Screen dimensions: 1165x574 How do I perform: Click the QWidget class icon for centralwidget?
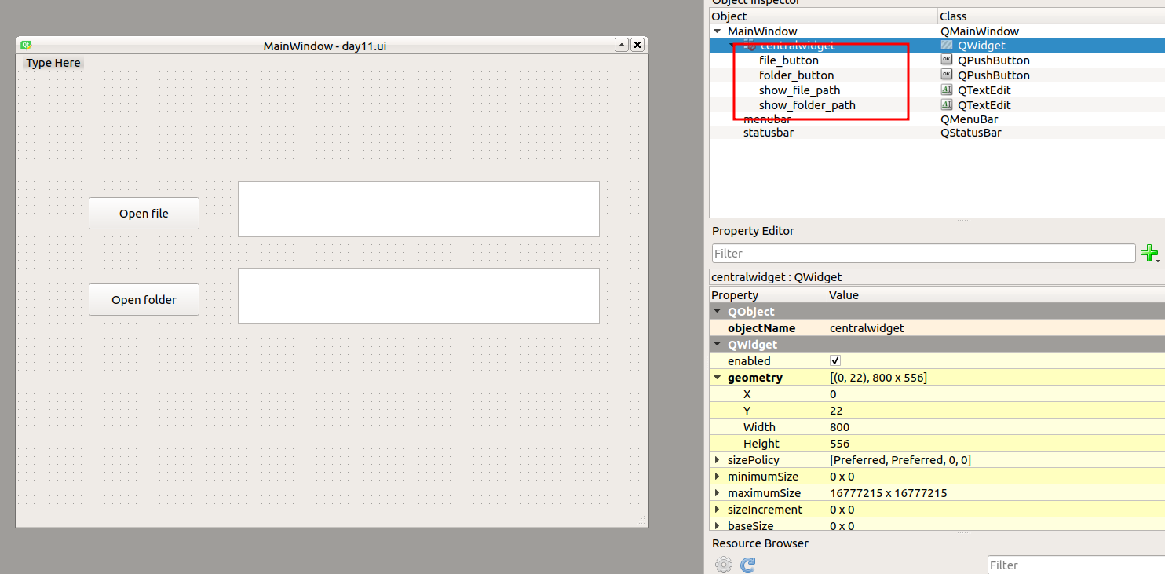point(946,46)
